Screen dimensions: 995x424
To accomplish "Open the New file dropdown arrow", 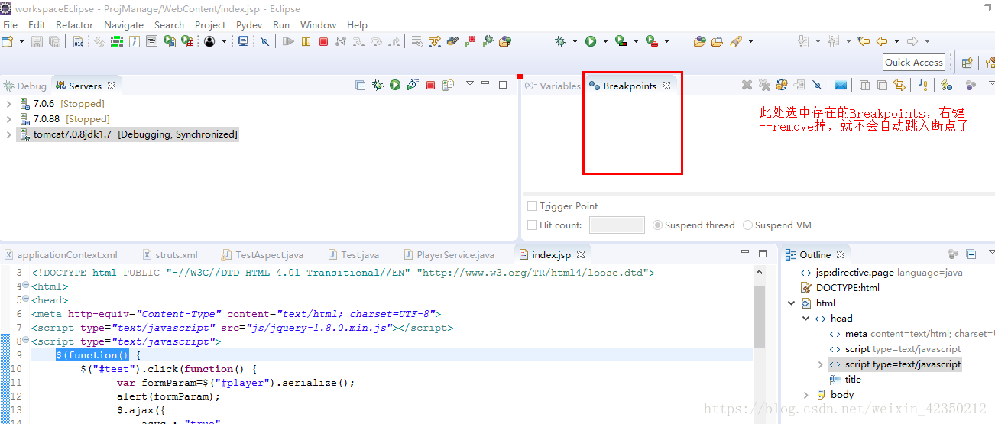I will click(21, 41).
